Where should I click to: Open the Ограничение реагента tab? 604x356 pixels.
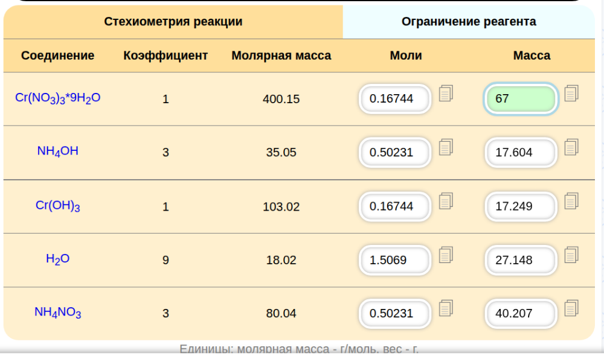pos(469,22)
